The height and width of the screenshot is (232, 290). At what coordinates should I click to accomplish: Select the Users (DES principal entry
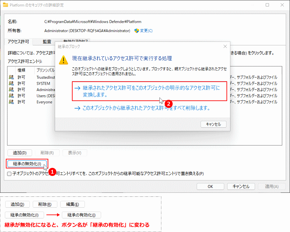coord(46,96)
